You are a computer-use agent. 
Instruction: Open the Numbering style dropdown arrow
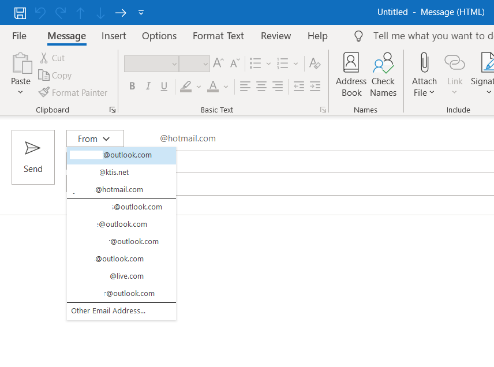pos(295,63)
